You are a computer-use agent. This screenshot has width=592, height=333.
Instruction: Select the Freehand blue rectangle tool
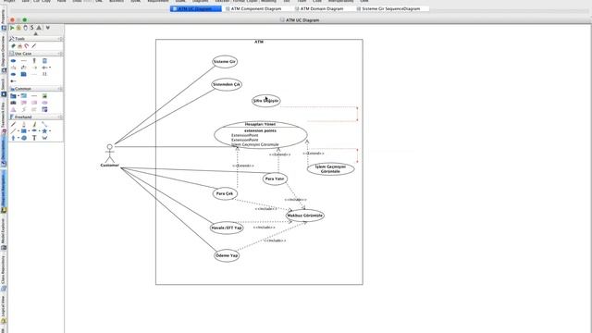[24, 131]
